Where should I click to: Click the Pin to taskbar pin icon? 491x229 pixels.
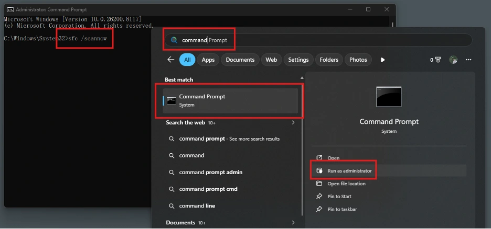(319, 209)
